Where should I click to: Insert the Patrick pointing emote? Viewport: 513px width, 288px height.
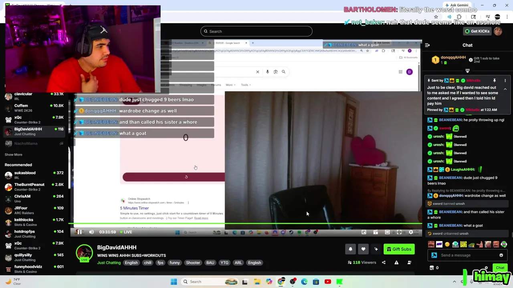(x=480, y=244)
